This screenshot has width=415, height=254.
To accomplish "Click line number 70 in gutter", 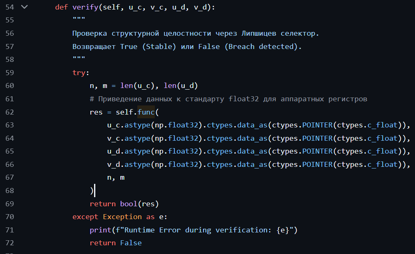I will pos(10,217).
